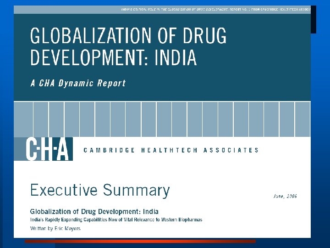Viewport: 330px width, 248px height.
Task: Click the 'June, 2006' date
Action: pos(285,197)
